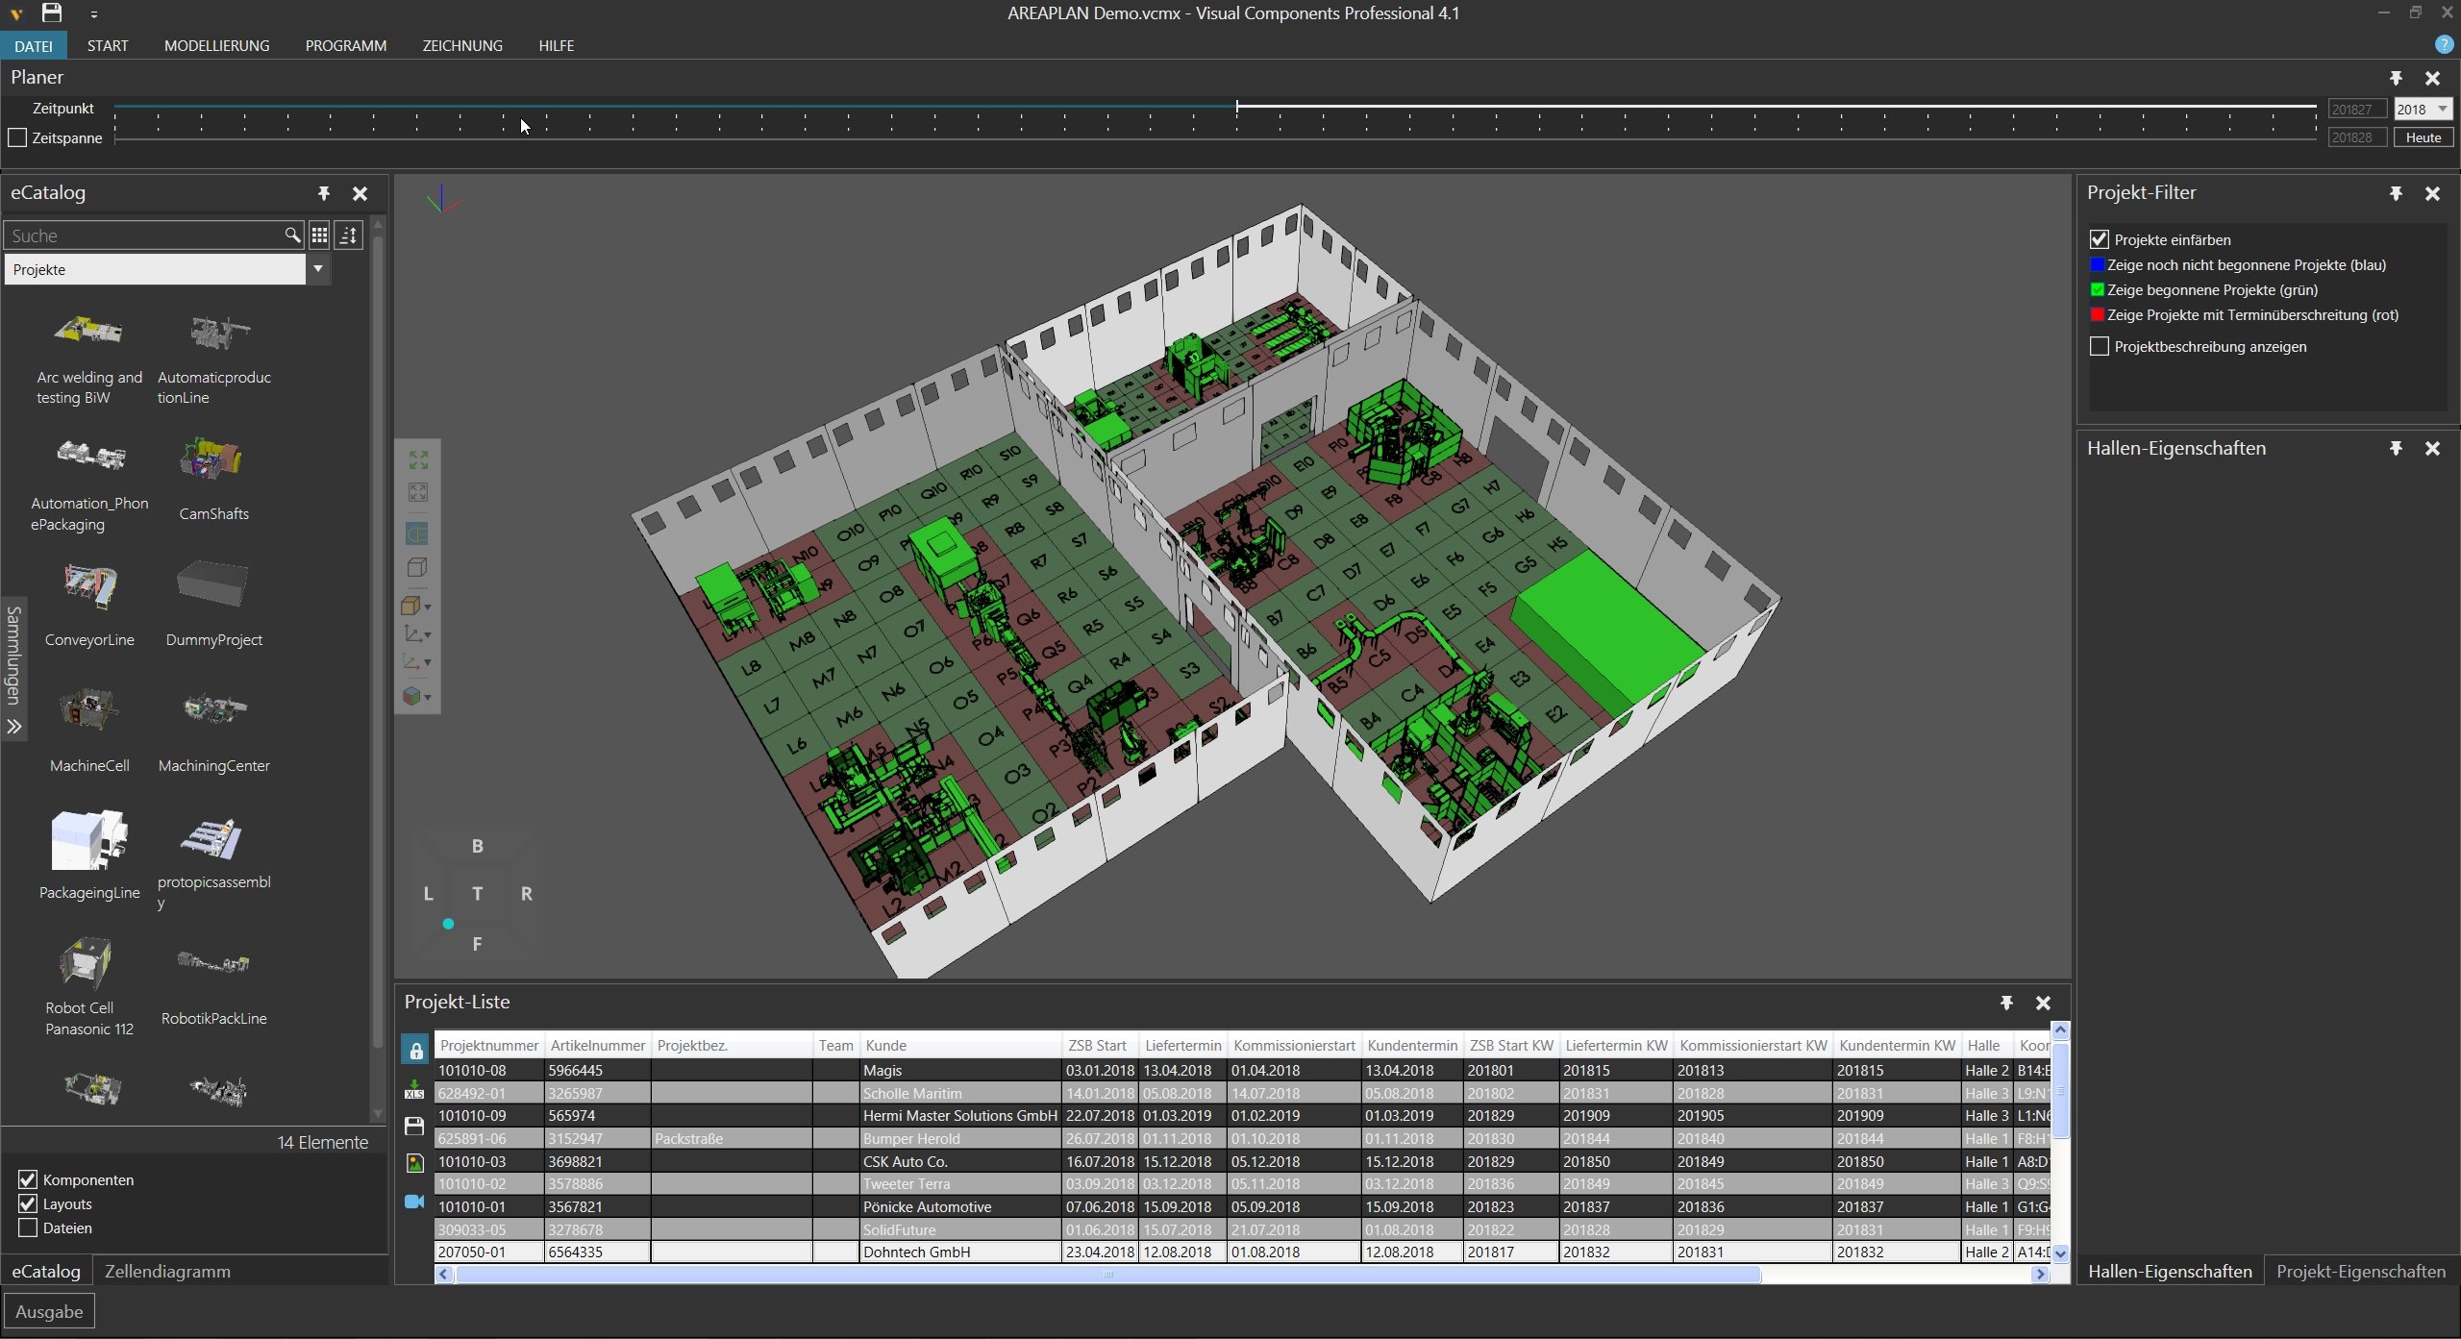Open the MODELLIERUNG ribbon tab
The height and width of the screenshot is (1339, 2461).
click(216, 45)
